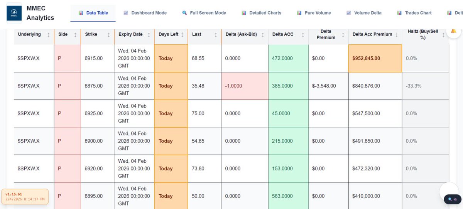Click Last price 75.00
The height and width of the screenshot is (209, 463).
[x=198, y=113]
